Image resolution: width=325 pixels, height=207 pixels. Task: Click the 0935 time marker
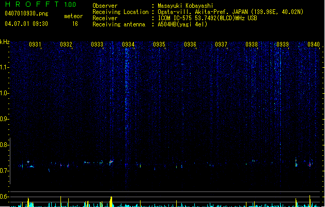[x=159, y=45]
